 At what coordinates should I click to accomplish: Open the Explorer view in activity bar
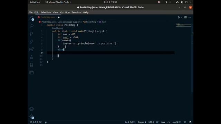point(31,18)
